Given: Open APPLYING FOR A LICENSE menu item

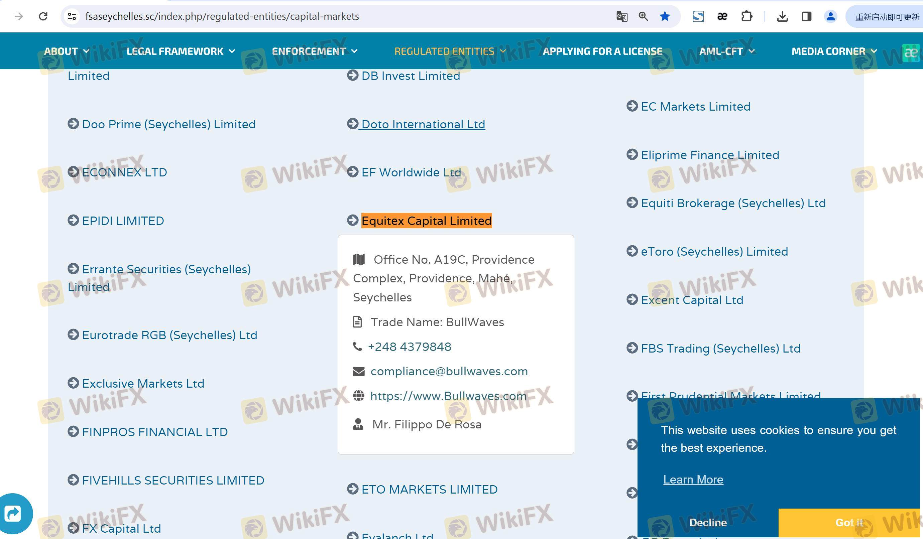Looking at the screenshot, I should click(x=602, y=51).
